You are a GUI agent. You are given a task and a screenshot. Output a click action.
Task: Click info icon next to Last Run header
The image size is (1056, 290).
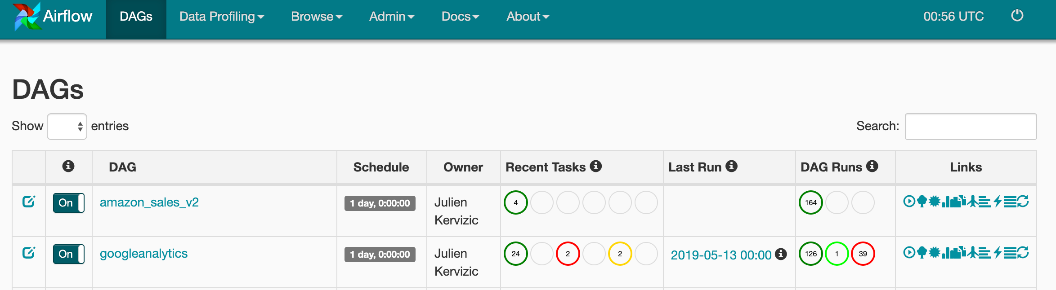tap(732, 166)
